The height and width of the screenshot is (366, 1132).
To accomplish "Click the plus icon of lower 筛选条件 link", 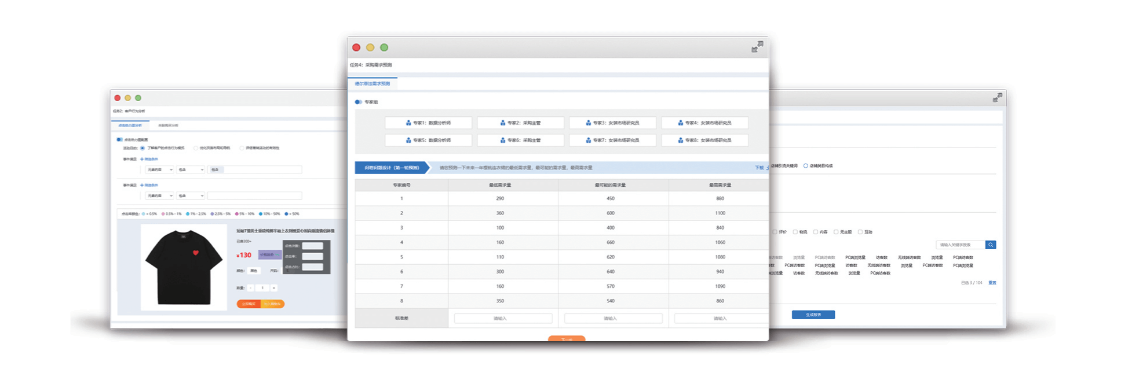I will coord(142,185).
